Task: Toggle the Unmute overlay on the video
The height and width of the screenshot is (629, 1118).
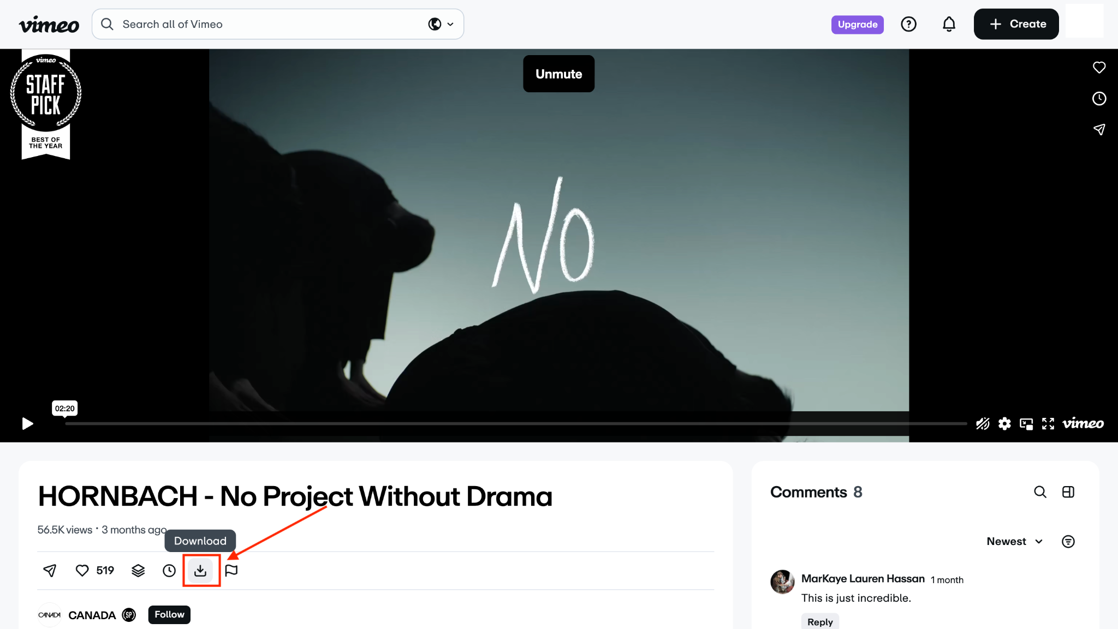Action: coord(558,74)
